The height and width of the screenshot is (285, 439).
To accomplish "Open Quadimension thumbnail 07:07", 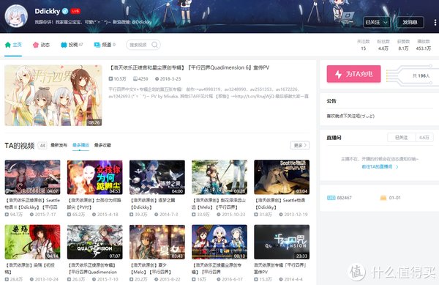I will tap(94, 242).
